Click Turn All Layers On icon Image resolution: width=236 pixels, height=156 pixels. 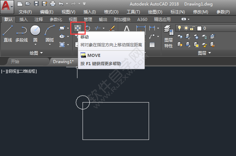point(180,45)
